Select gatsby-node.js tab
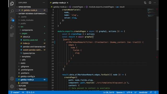The width and height of the screenshot is (167, 94). pyautogui.click(x=59, y=3)
